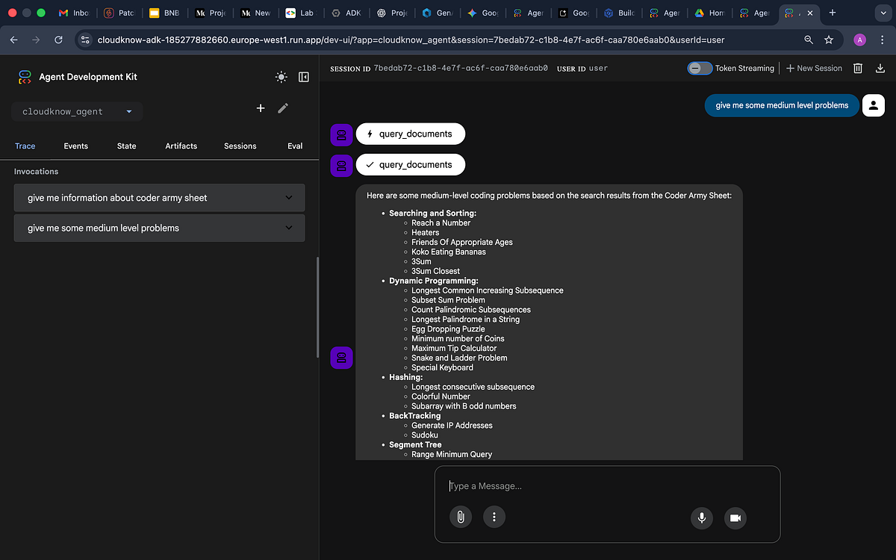Switch to the ADK GitHub browser tab
Screen dimensions: 896x560
click(345, 13)
